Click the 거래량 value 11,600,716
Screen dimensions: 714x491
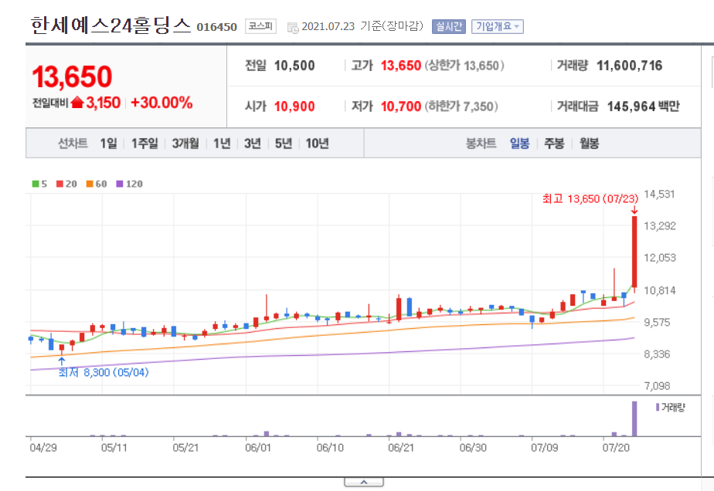pos(629,66)
